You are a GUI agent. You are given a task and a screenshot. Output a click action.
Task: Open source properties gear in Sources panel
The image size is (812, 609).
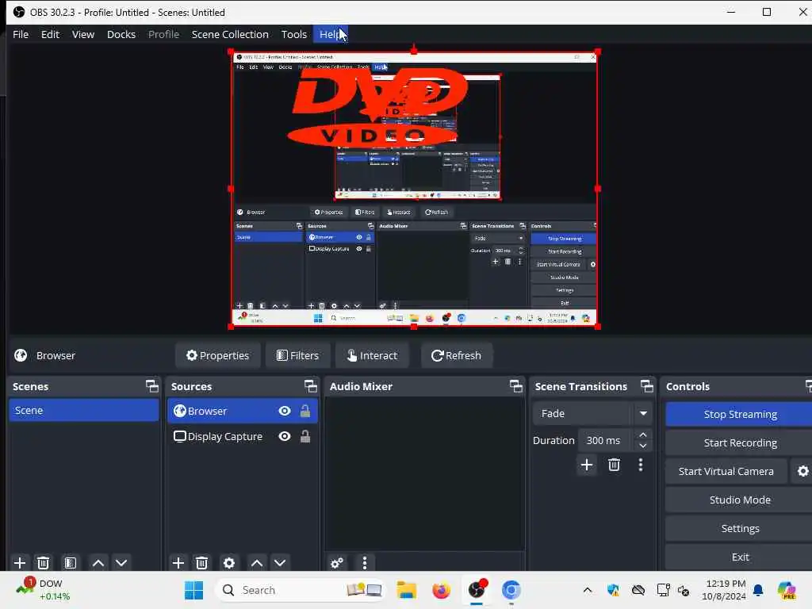tap(229, 562)
